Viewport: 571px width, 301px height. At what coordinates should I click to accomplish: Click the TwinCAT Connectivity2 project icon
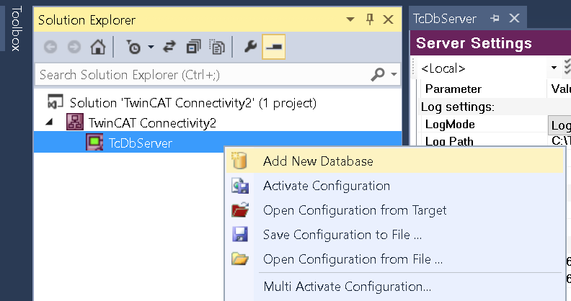coord(75,122)
